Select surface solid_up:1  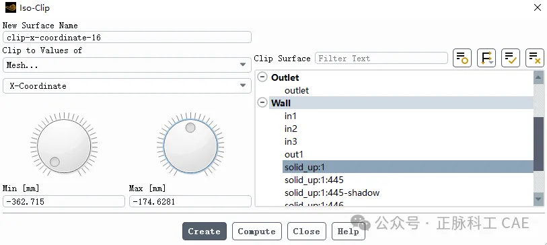[408, 167]
